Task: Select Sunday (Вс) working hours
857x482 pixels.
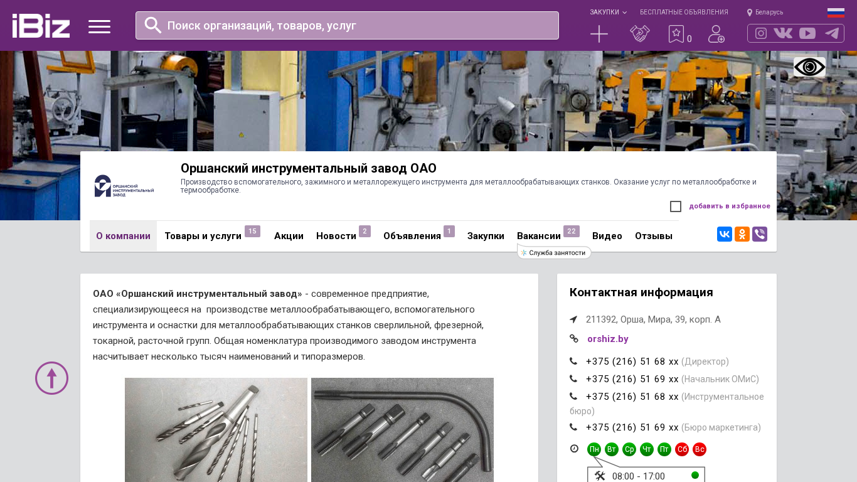Action: [700, 449]
